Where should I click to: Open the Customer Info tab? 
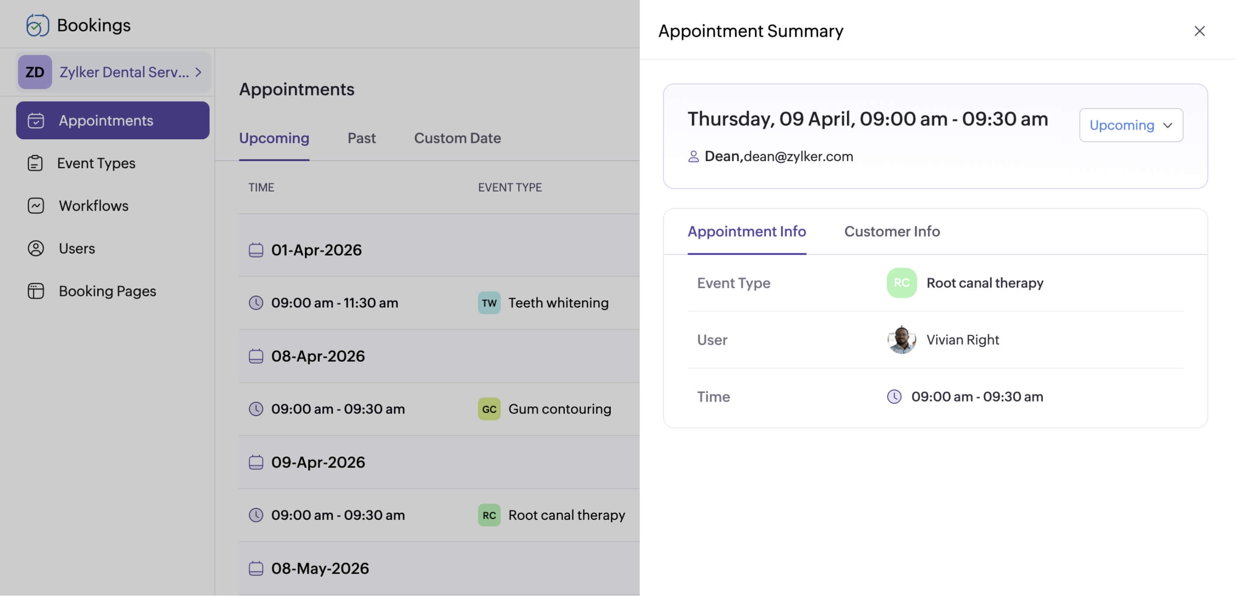tap(892, 232)
